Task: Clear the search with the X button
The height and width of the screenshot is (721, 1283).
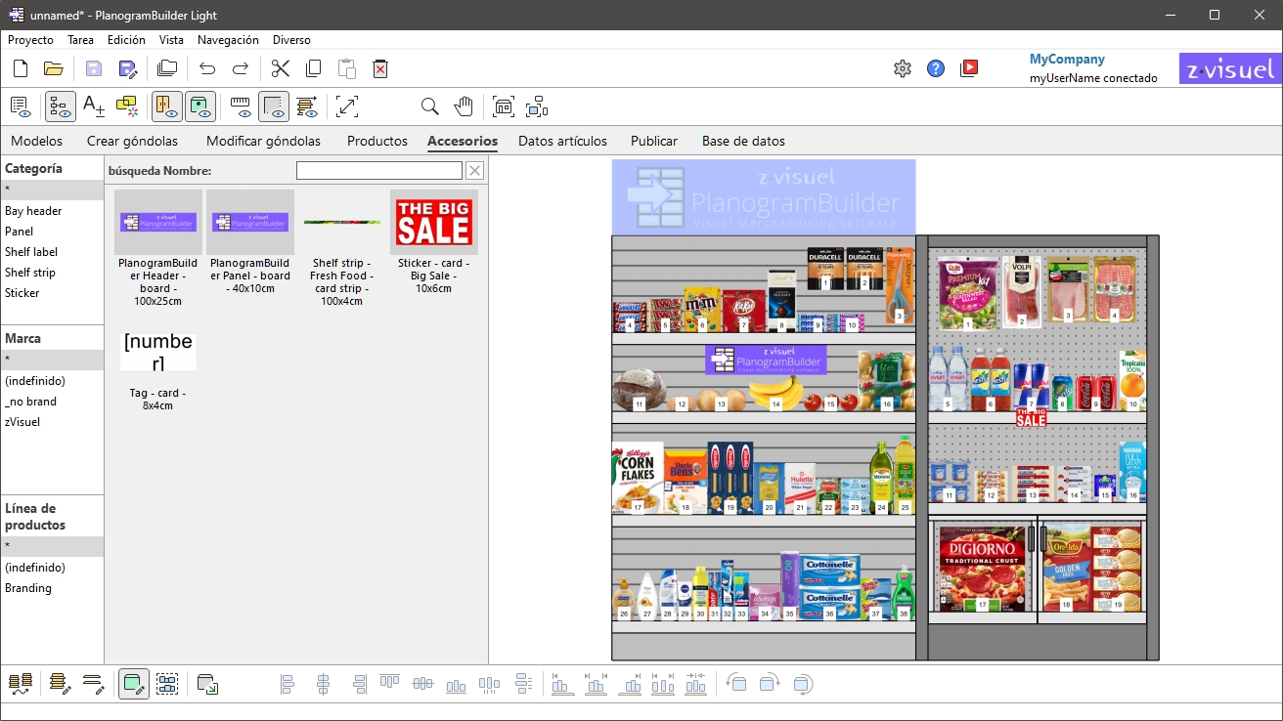Action: click(474, 171)
